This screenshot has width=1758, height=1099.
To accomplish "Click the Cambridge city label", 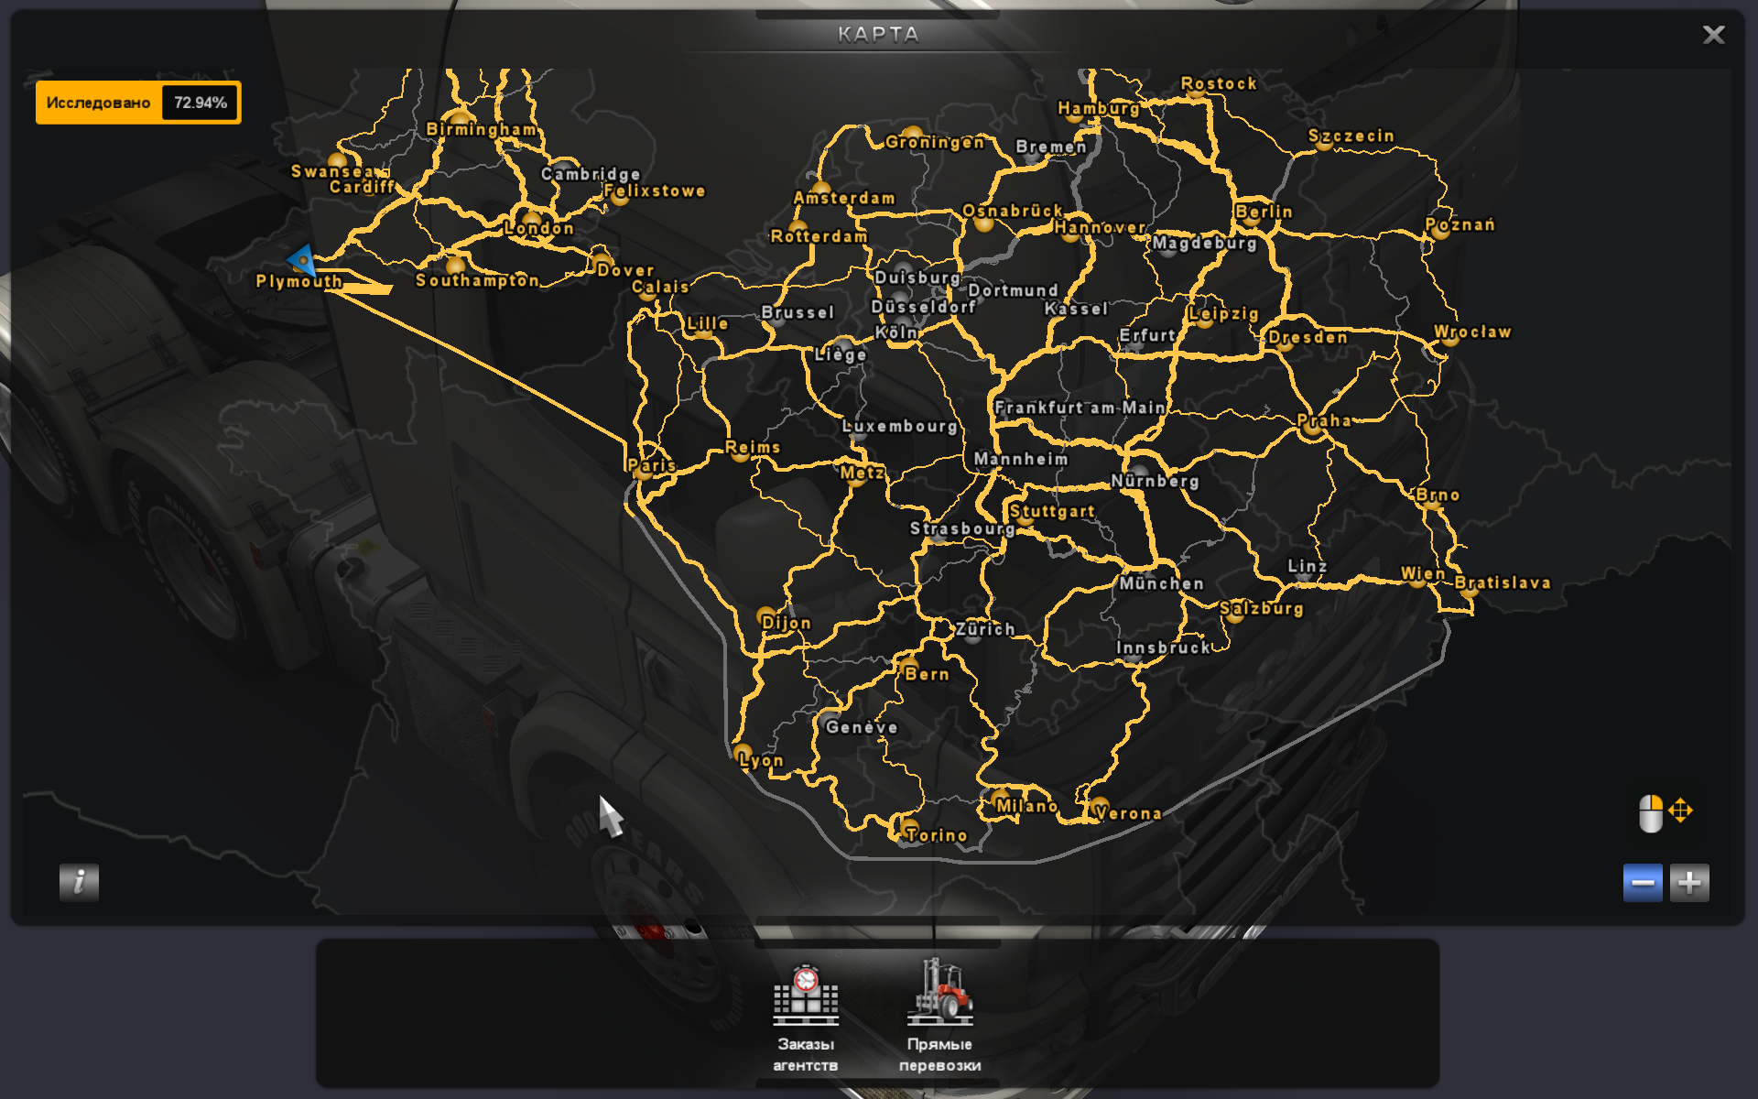I will (591, 174).
